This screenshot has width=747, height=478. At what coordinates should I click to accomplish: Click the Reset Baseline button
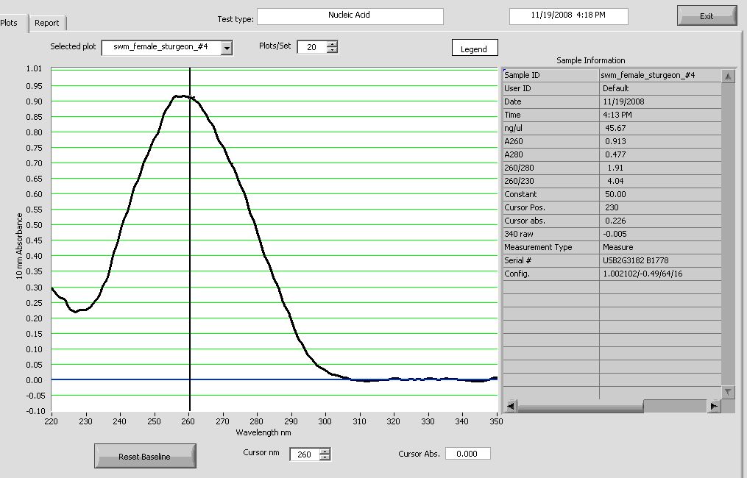(x=145, y=456)
